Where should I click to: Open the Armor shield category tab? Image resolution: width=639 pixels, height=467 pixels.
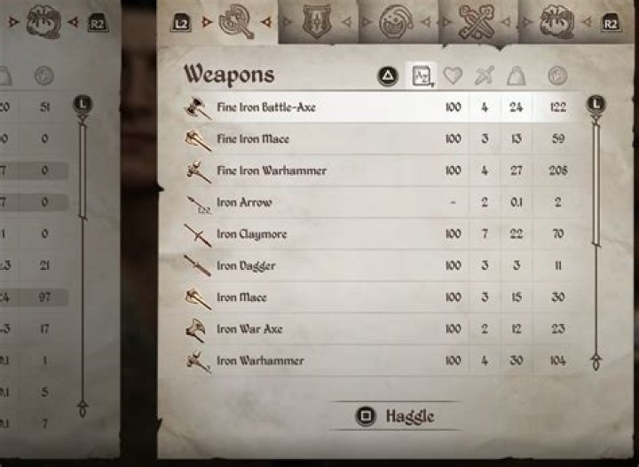317,21
